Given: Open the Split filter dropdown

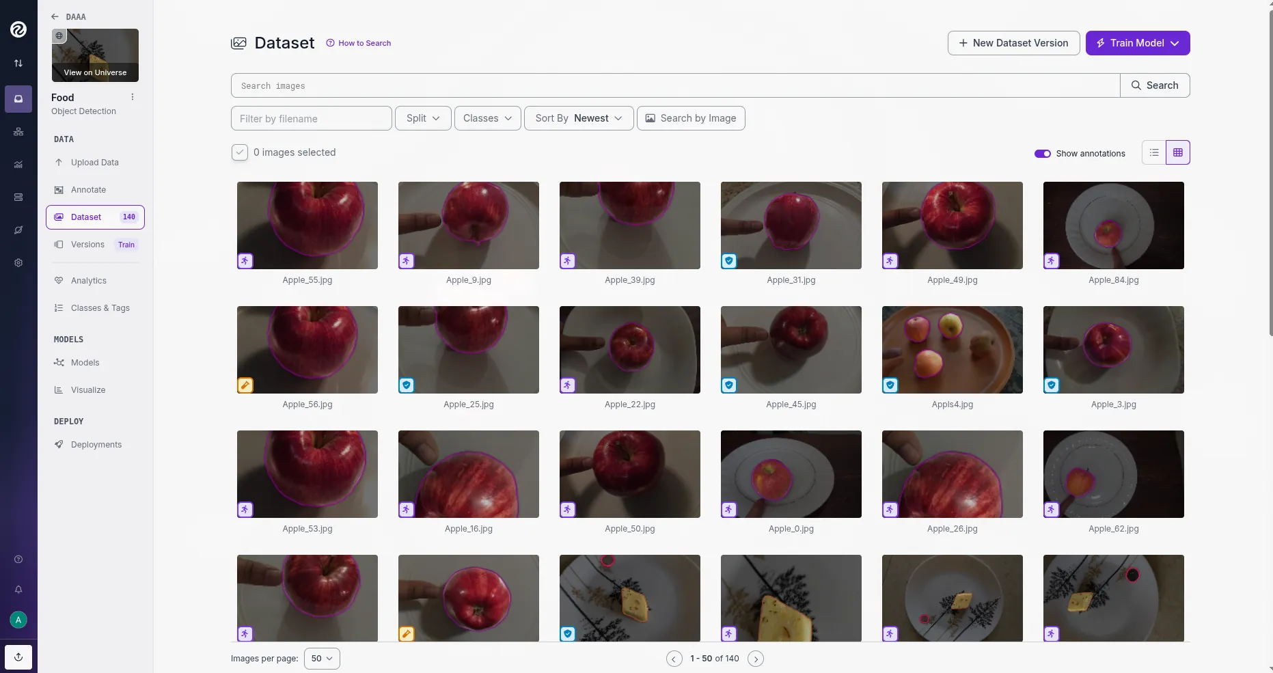Looking at the screenshot, I should [423, 118].
